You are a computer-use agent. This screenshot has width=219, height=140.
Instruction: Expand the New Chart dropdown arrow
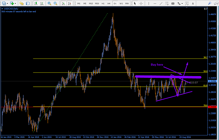pos(15,3)
